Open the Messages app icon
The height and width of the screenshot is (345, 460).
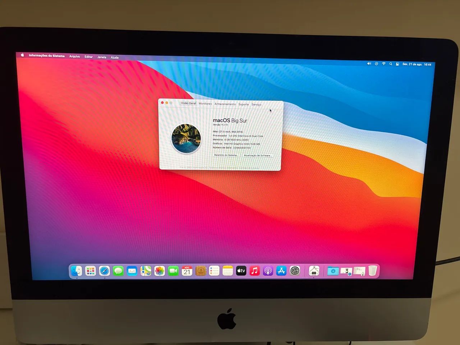[x=118, y=271]
